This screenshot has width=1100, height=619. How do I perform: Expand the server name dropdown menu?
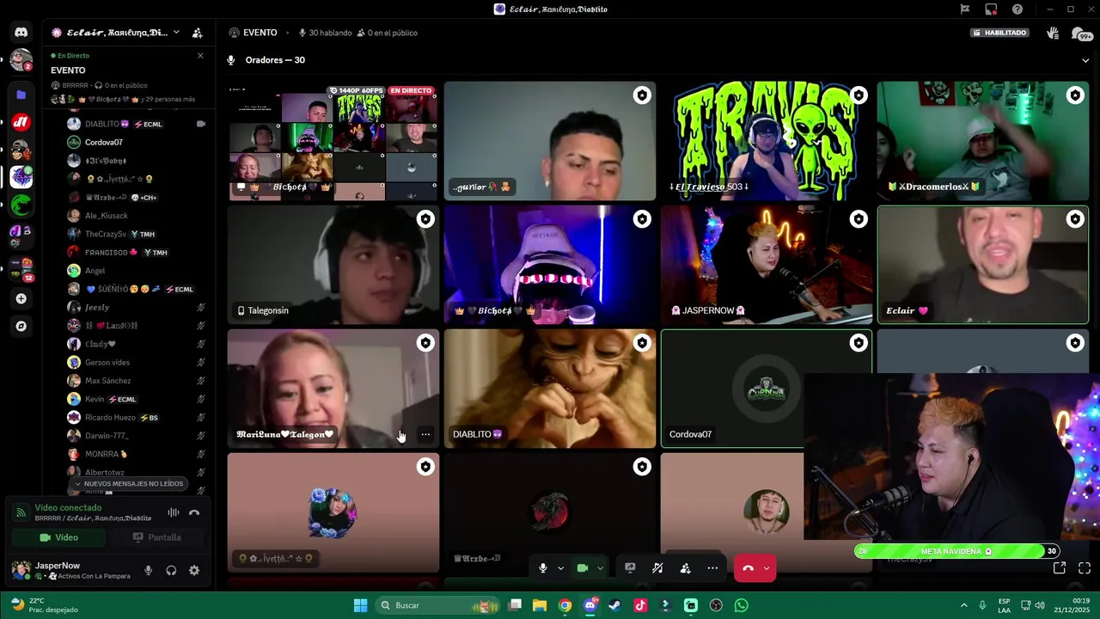tap(176, 33)
